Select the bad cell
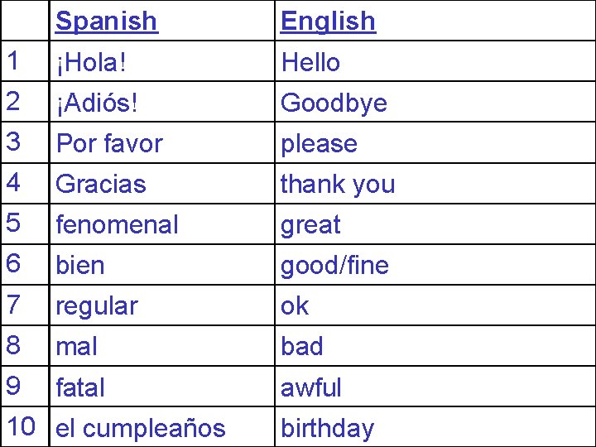Screen dimensions: 596x447 coord(301,346)
